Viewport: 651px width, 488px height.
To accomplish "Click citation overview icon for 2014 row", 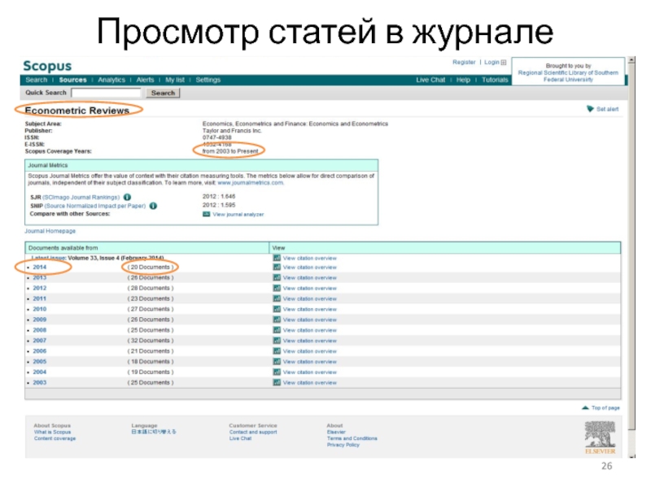I will tap(277, 268).
